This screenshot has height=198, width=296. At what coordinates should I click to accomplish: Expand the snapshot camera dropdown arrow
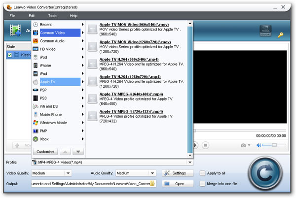pos(249,145)
